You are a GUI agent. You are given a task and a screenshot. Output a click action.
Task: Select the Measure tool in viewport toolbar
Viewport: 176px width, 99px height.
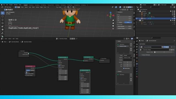point(2,36)
